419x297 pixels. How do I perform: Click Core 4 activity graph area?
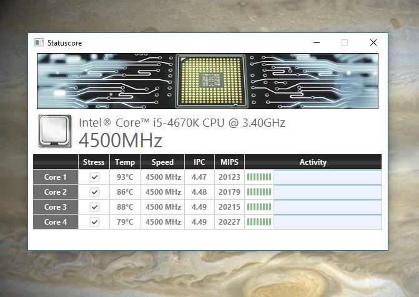point(328,222)
